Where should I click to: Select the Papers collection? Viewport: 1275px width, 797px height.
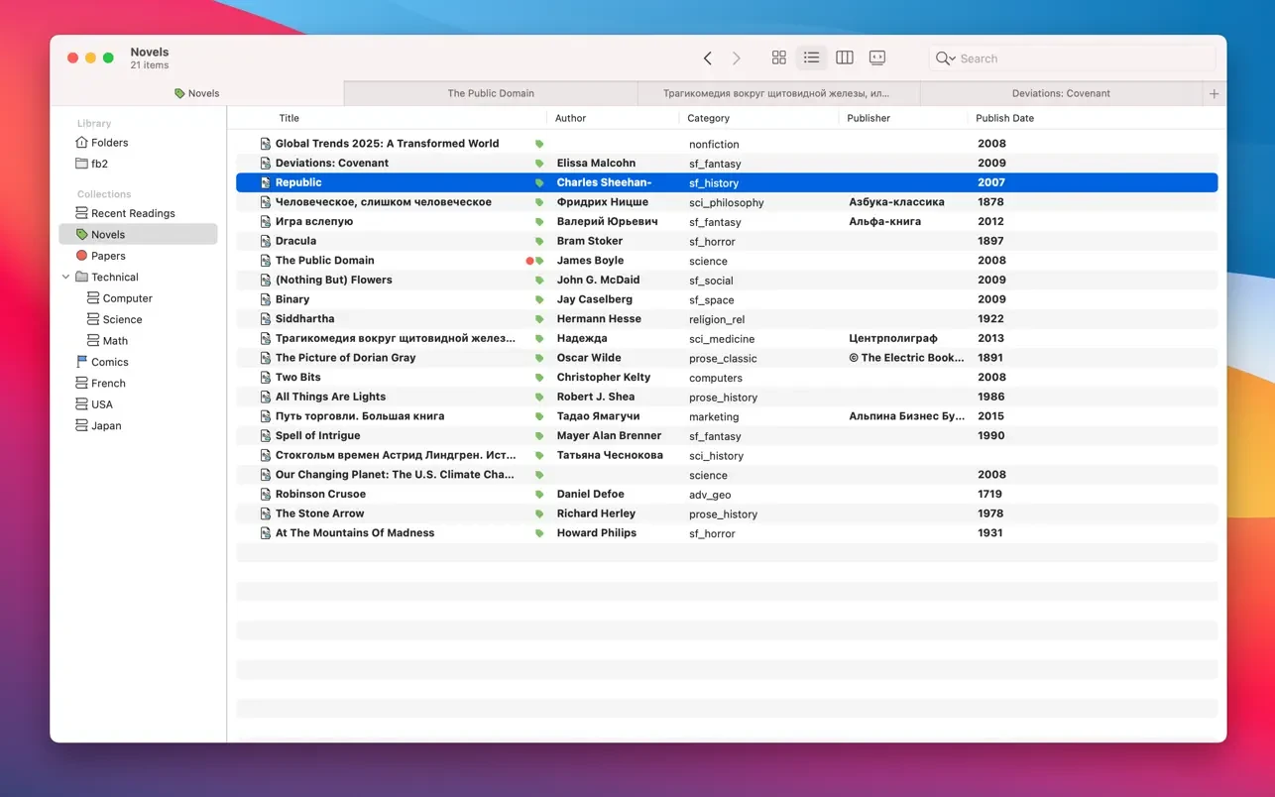108,256
